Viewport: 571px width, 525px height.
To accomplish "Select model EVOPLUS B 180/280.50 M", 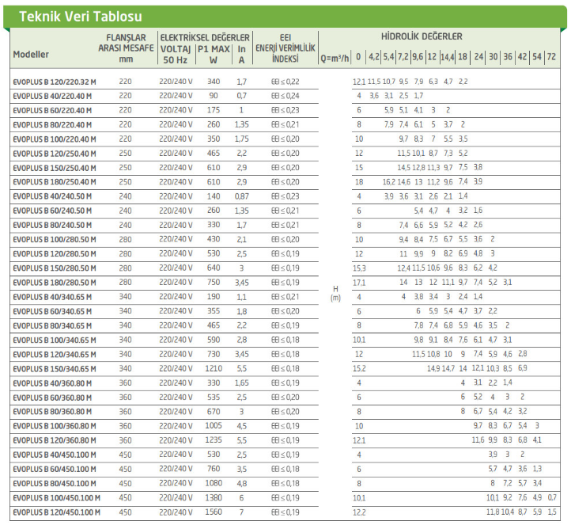I will pos(55,283).
